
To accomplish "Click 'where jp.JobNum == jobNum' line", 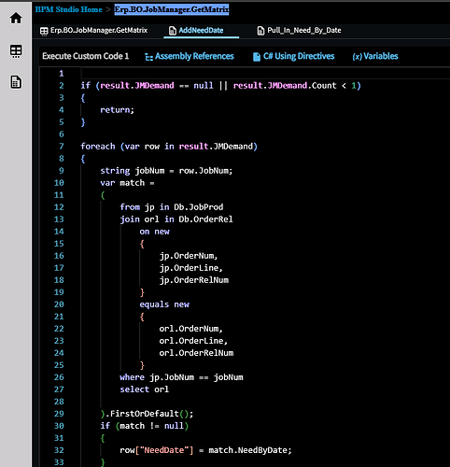I will pos(181,377).
